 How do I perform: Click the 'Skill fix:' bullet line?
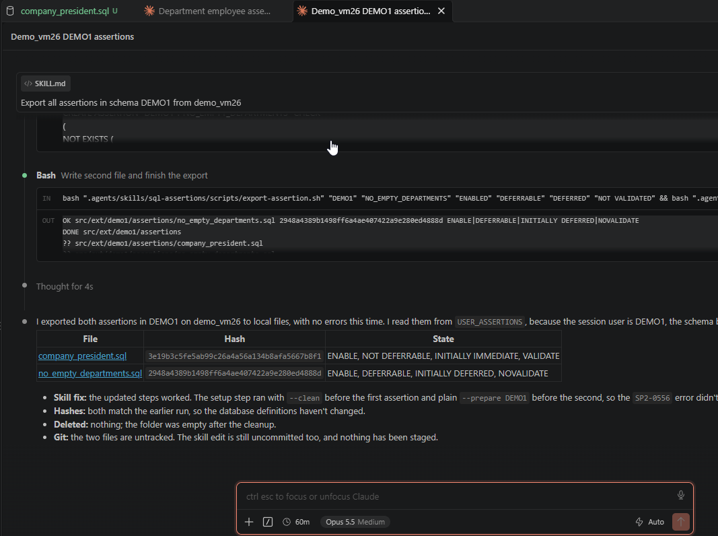point(386,398)
